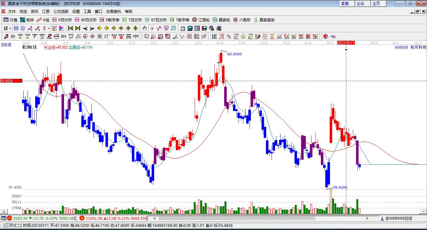Click the horizontal scrollbar thumb
The image size is (427, 230).
[x=237, y=218]
